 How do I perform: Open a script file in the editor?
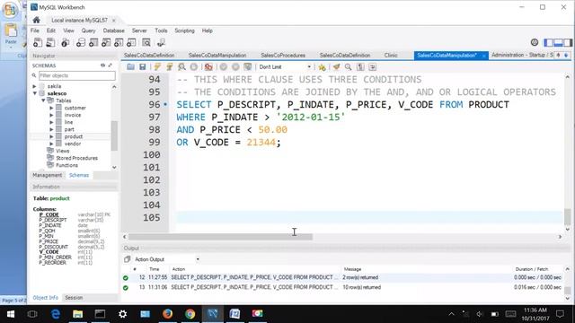pyautogui.click(x=130, y=67)
